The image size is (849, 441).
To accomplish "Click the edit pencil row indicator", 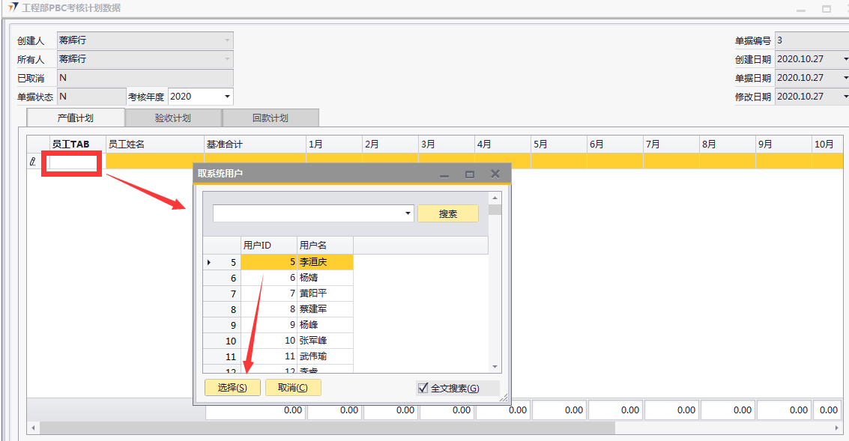I will point(33,161).
